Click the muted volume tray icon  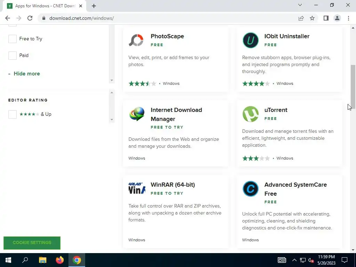click(311, 260)
